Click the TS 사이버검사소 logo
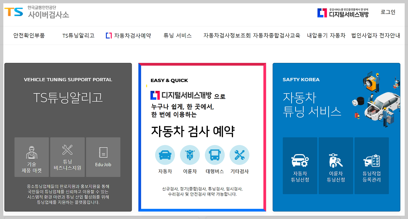Image resolution: width=408 pixels, height=219 pixels. pyautogui.click(x=37, y=12)
